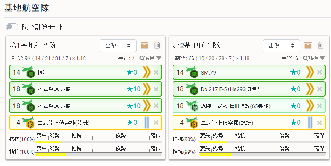Click the fighter icon beside 爆装一式戦 隼III型改
The image size is (331, 166).
click(x=192, y=106)
